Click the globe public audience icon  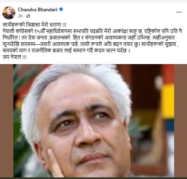pyautogui.click(x=28, y=16)
